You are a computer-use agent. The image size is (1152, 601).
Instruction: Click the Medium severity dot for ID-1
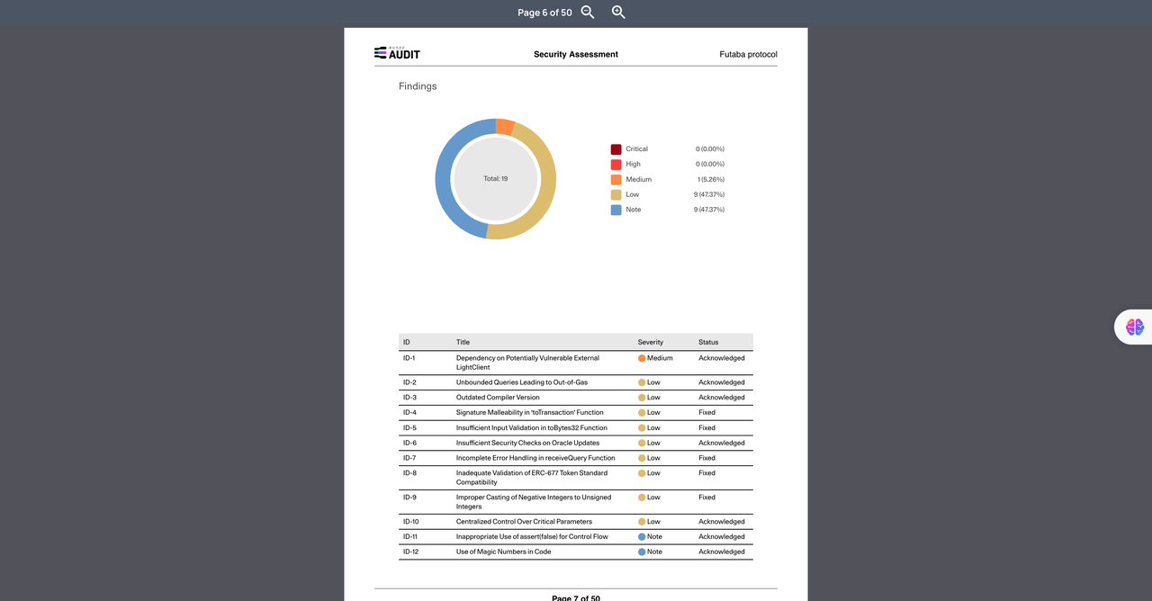tap(642, 358)
